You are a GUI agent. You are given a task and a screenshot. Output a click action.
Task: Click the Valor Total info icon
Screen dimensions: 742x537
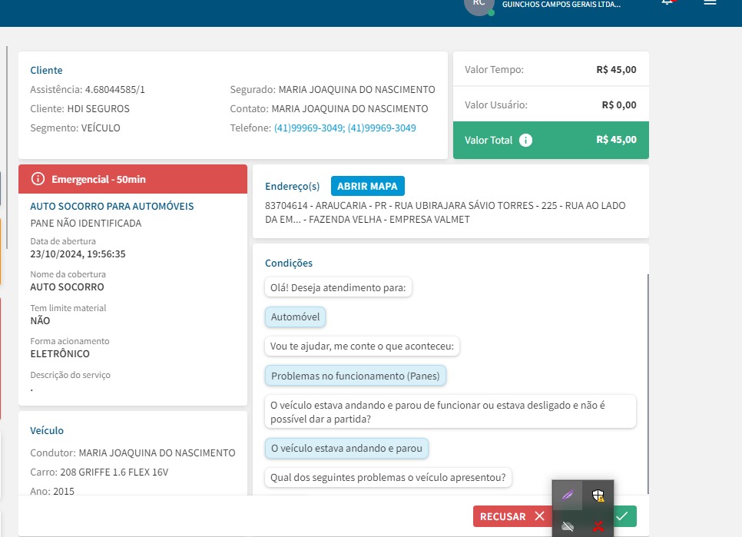click(525, 140)
